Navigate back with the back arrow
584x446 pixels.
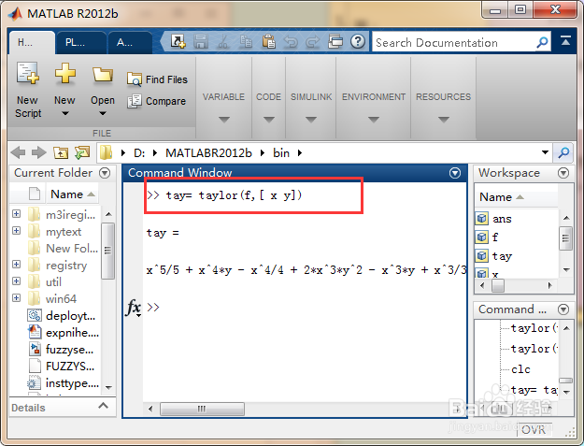click(x=18, y=152)
